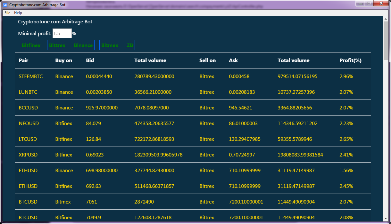The image size is (391, 224).
Task: Click the 2.08% profit value
Action: click(346, 218)
